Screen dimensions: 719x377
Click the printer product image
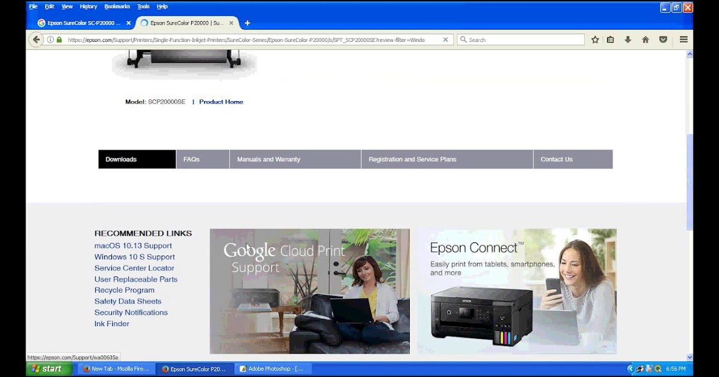click(x=184, y=63)
